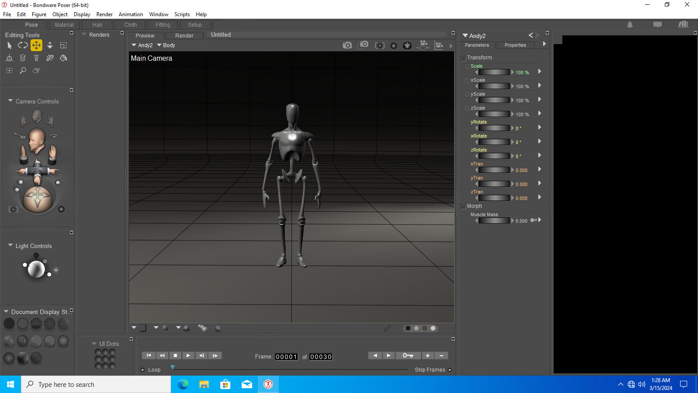Open the Figure menu
The width and height of the screenshot is (698, 393).
click(x=39, y=14)
